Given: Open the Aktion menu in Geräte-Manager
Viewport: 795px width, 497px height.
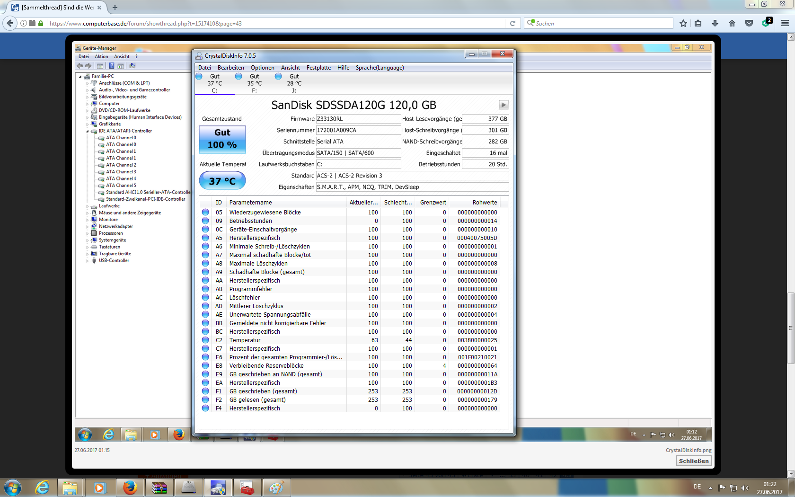Looking at the screenshot, I should [x=101, y=56].
